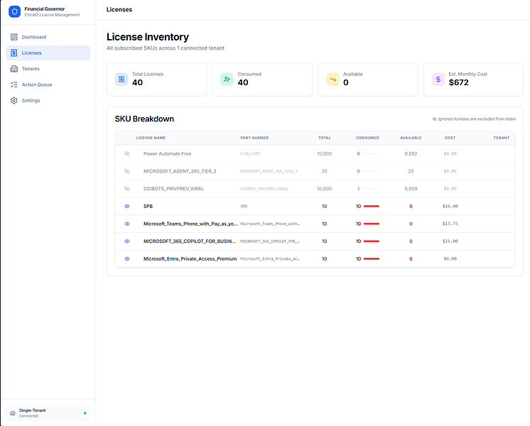Click the SPB license name
The height and width of the screenshot is (426, 530).
tap(148, 206)
